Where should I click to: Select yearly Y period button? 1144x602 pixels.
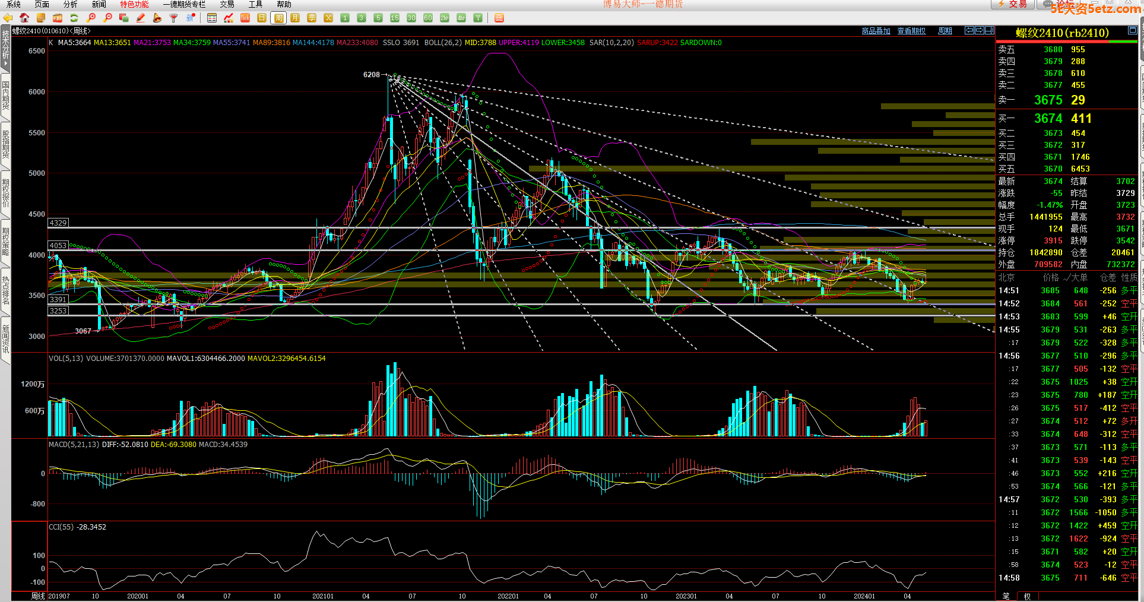478,18
